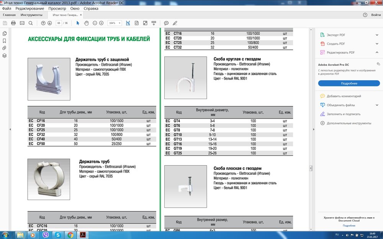Image resolution: width=383 pixels, height=239 pixels.
Task: Select the Highlight text pen icon
Action: (175, 23)
